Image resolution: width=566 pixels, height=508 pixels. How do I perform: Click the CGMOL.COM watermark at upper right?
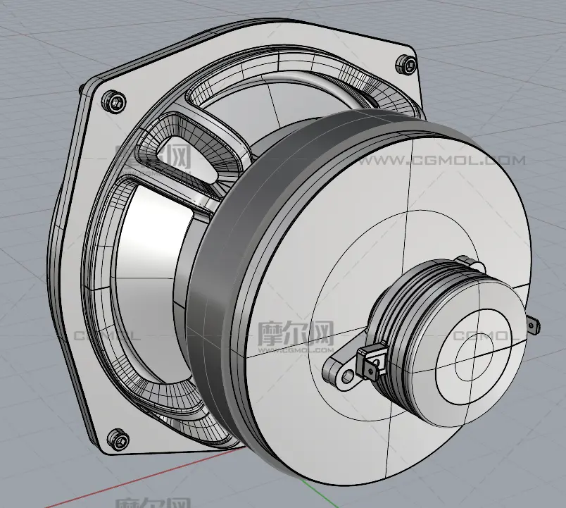point(440,161)
